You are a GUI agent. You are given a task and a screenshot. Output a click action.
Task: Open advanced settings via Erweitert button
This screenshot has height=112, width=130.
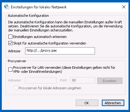coord(110,81)
